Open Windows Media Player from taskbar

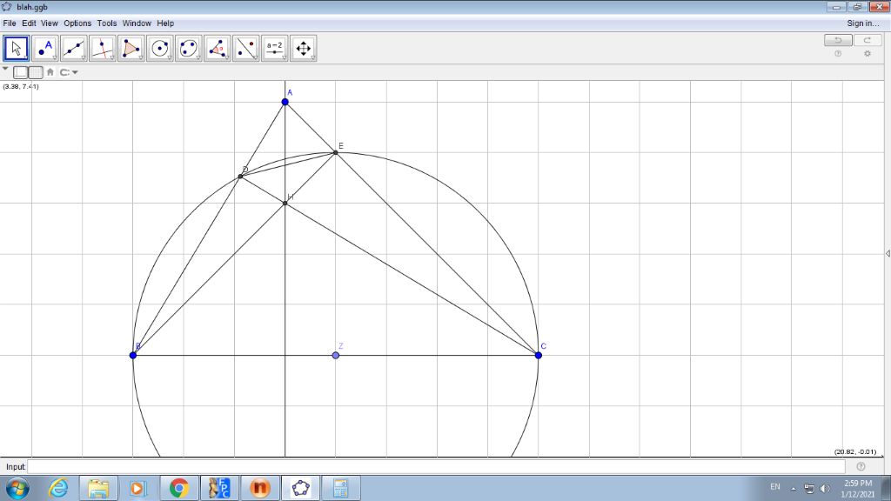click(137, 488)
